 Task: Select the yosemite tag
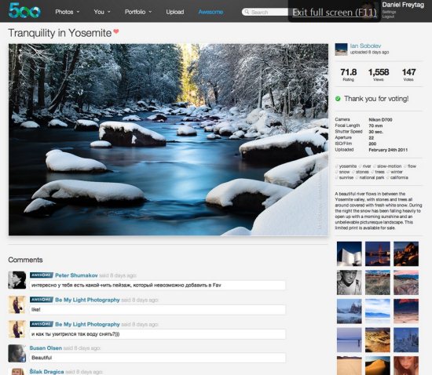click(348, 166)
